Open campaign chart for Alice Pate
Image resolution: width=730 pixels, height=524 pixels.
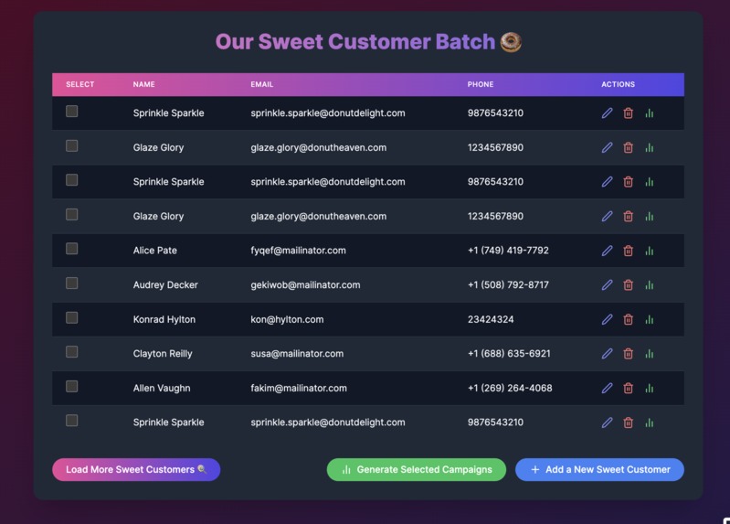(x=650, y=251)
